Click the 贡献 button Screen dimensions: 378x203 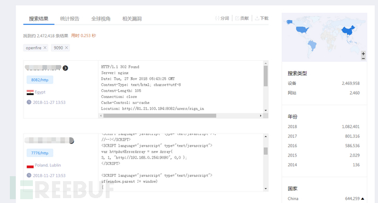click(x=242, y=18)
